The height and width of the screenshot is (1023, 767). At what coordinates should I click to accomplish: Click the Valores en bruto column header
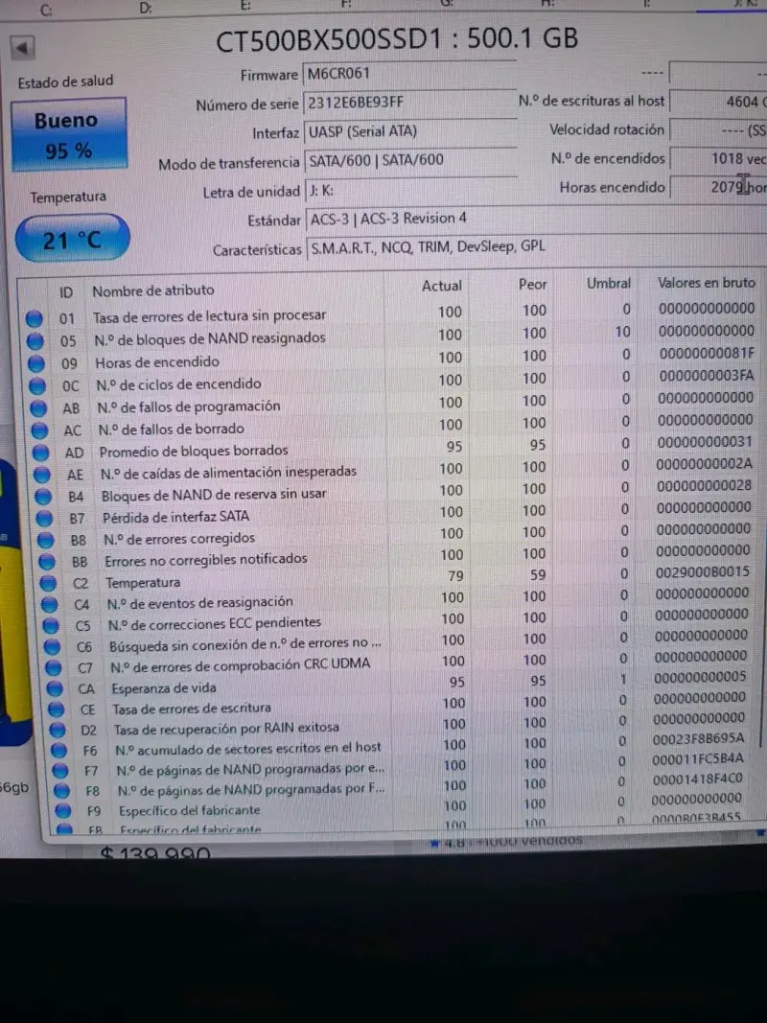pyautogui.click(x=707, y=283)
